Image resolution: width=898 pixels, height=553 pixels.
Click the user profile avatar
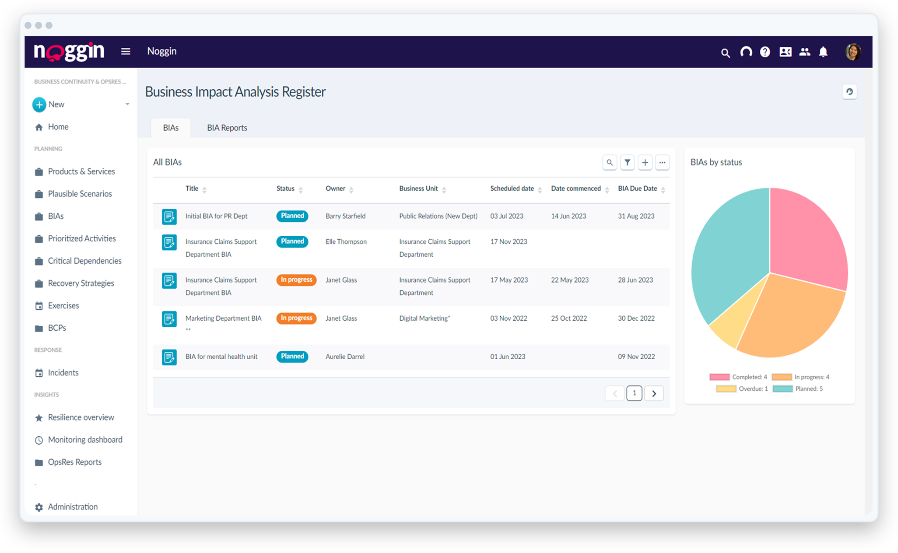coord(852,51)
